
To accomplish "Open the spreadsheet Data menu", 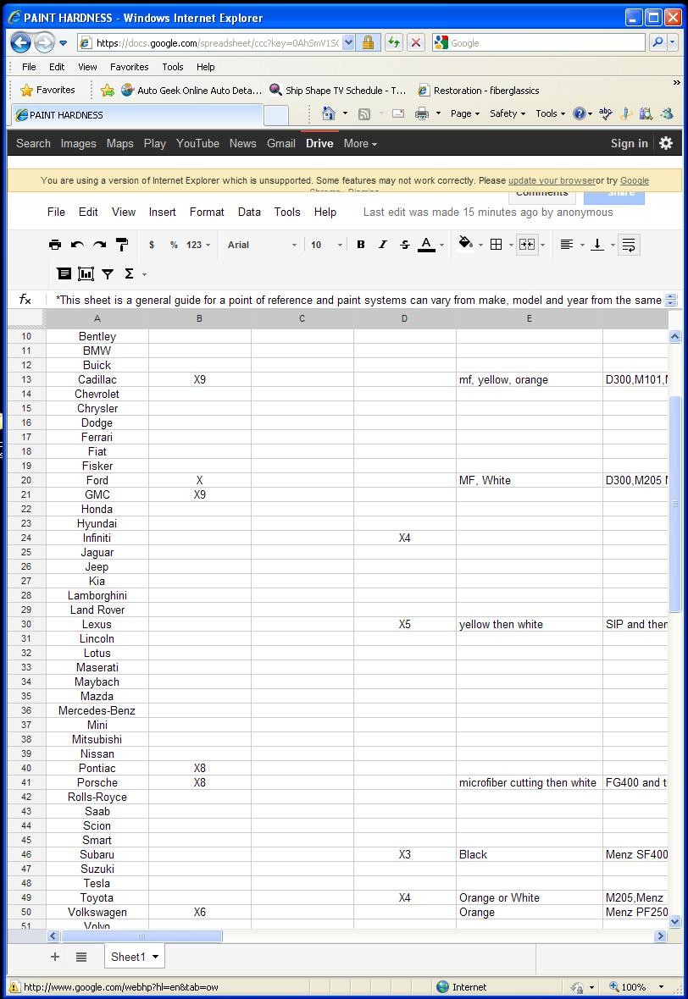I will click(x=249, y=212).
